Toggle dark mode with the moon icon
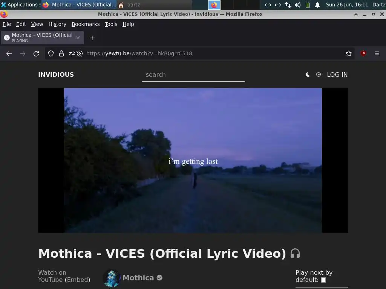The height and width of the screenshot is (289, 386). tap(308, 75)
